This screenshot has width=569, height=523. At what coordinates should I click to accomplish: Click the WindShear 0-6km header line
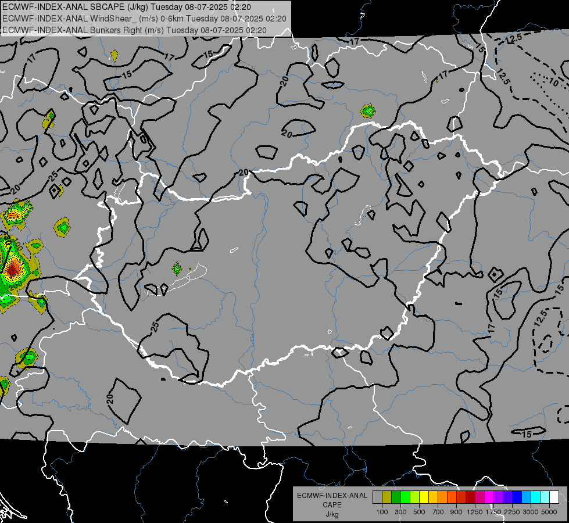[144, 19]
